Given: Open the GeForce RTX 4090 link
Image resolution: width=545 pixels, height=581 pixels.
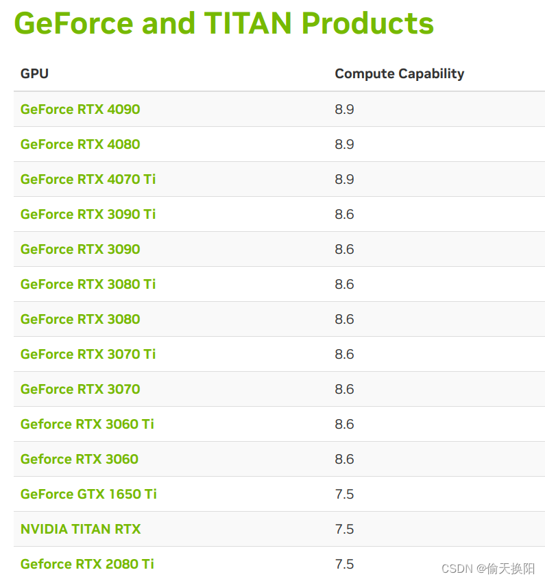Looking at the screenshot, I should point(80,109).
